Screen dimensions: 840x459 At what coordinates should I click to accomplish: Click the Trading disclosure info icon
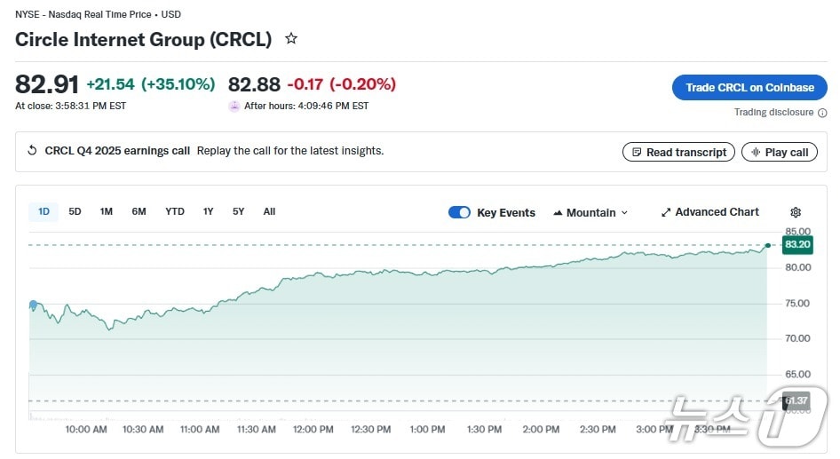pyautogui.click(x=822, y=113)
